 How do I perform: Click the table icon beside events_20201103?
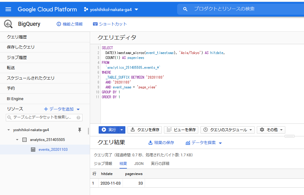pyautogui.click(x=33, y=150)
